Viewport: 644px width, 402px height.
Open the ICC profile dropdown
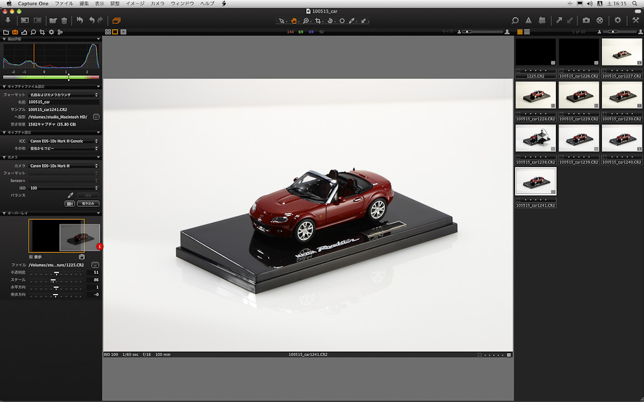pos(63,141)
